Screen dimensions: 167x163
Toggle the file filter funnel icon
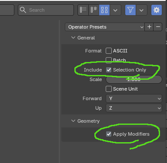pos(130,10)
